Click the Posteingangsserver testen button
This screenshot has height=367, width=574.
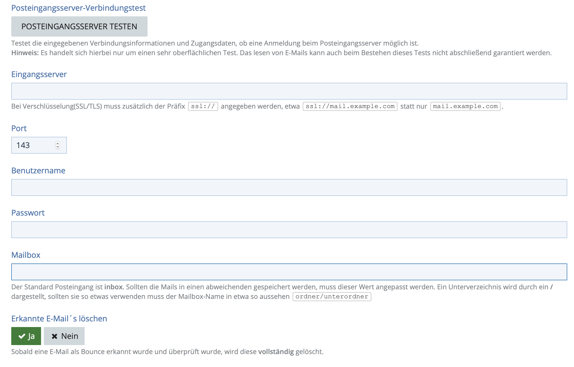[x=79, y=26]
